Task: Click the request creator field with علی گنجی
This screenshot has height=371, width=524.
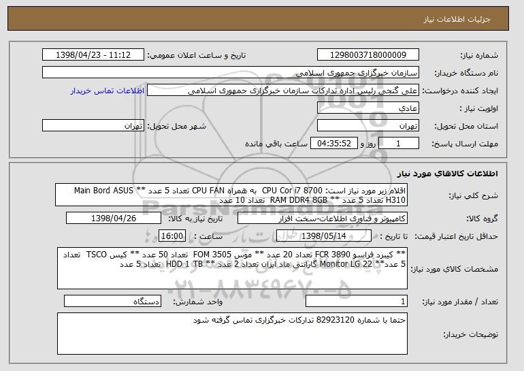Action: click(283, 91)
